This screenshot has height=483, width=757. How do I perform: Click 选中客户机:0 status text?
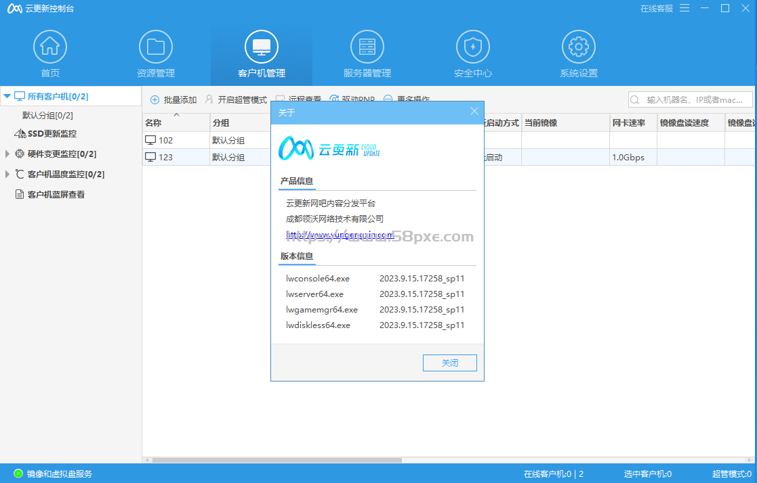pyautogui.click(x=647, y=474)
